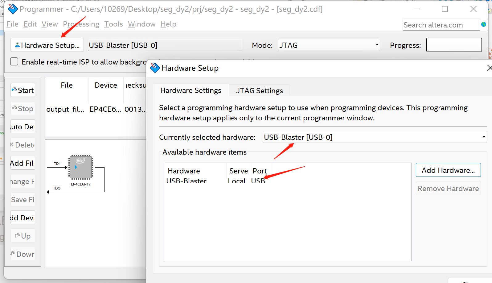Viewport: 492px width, 283px height.
Task: Click the Programmer icon in the title bar
Action: (13, 9)
